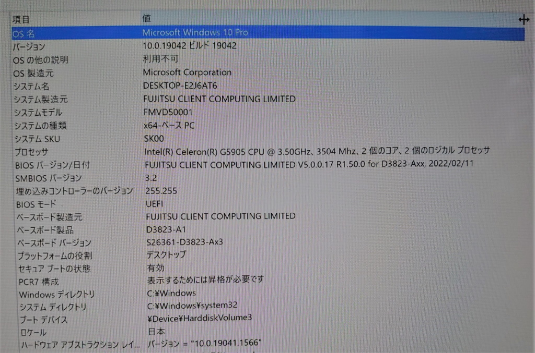Select the システム名 row

tap(31, 87)
